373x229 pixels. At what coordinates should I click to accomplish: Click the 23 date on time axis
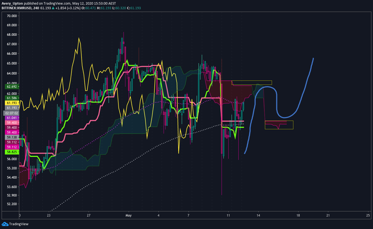tap(49, 216)
